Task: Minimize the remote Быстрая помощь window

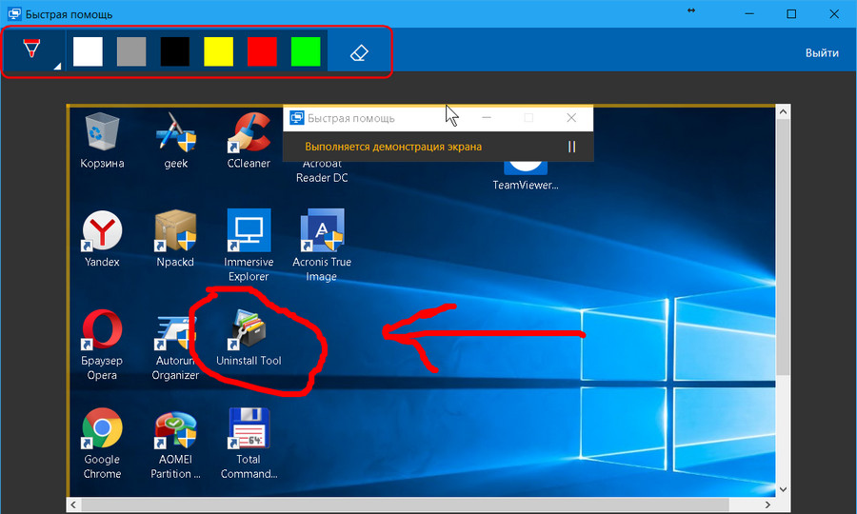Action: [x=487, y=117]
